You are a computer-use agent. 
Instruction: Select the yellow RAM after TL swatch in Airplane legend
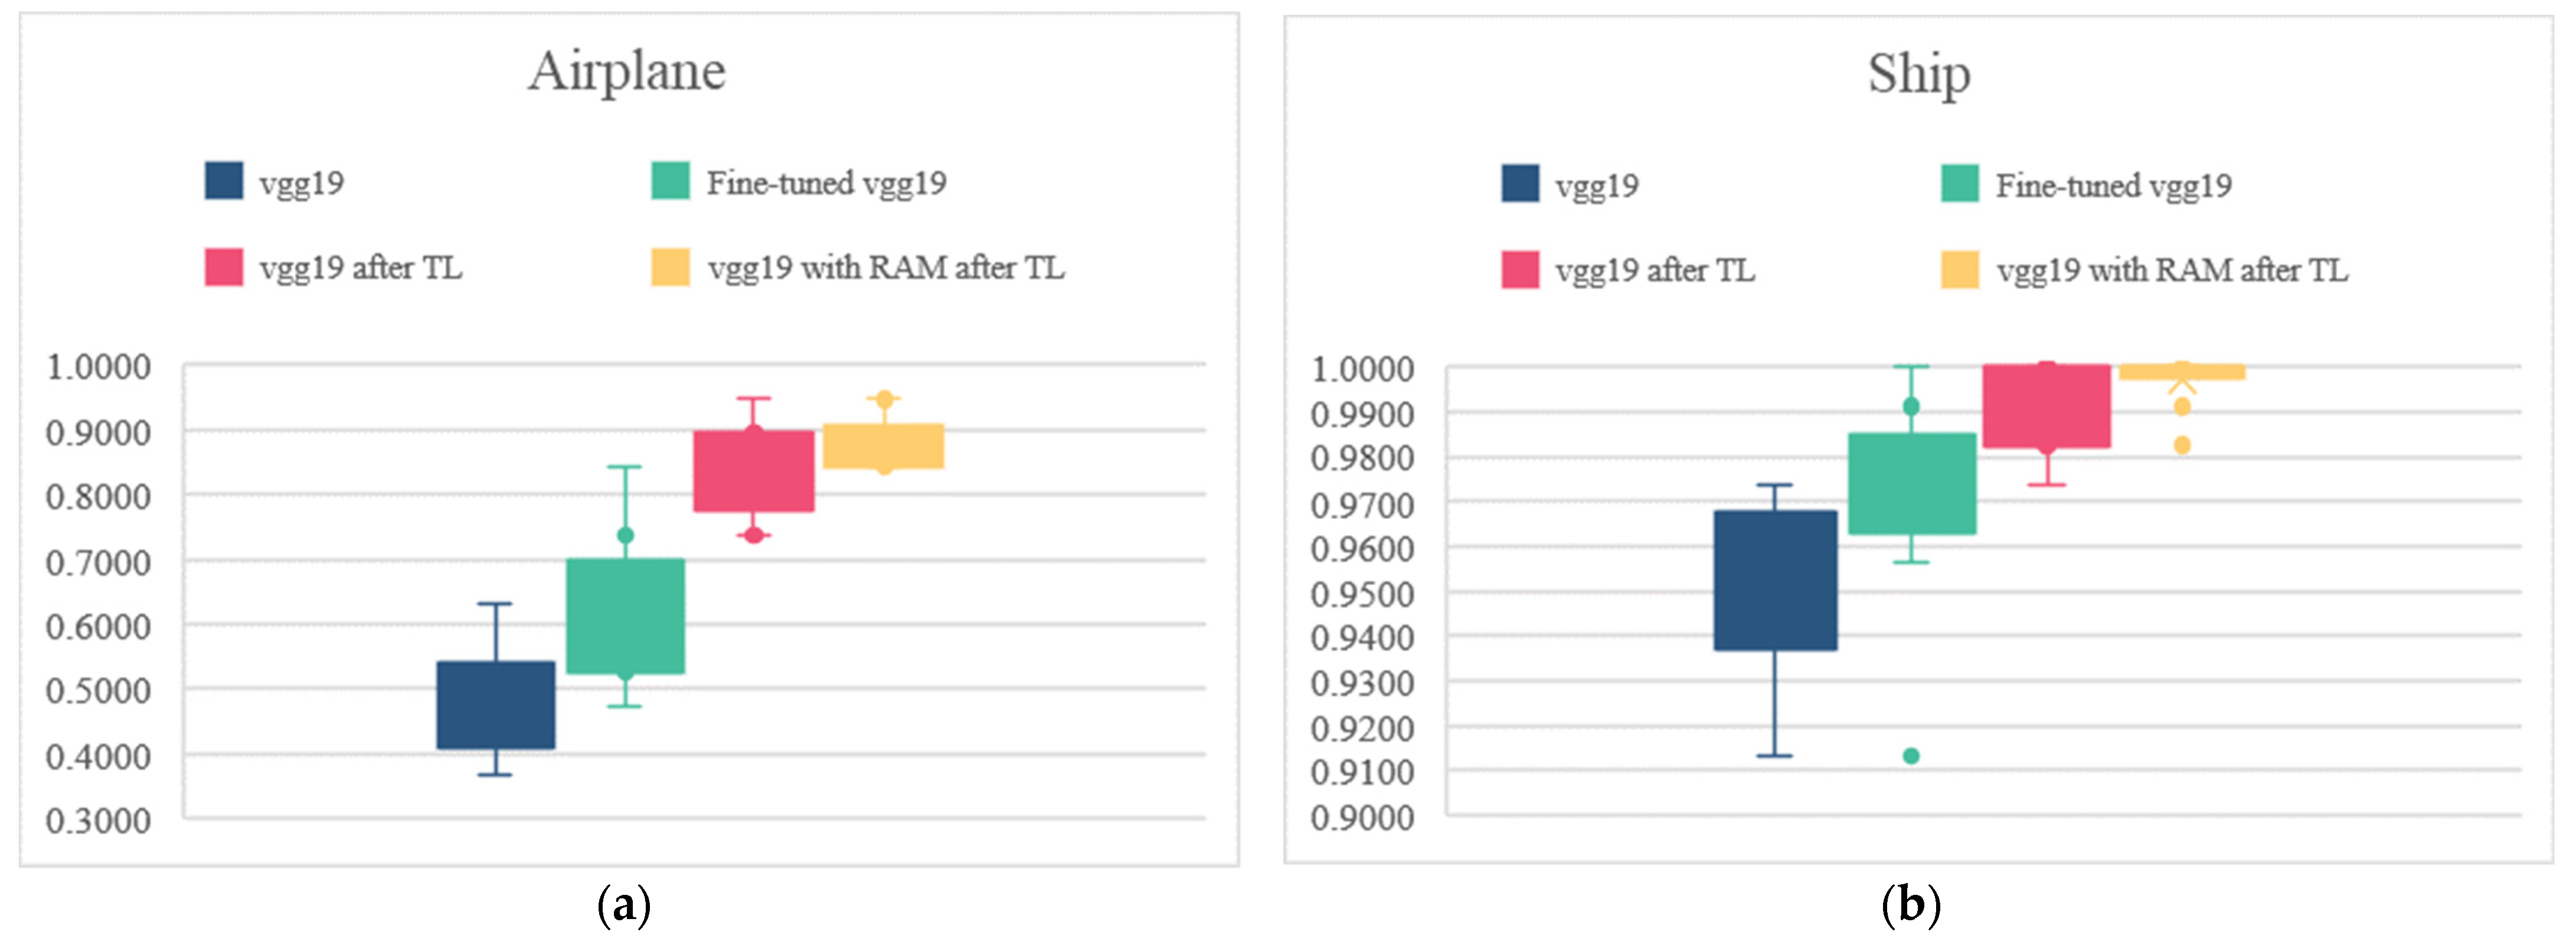tap(670, 267)
